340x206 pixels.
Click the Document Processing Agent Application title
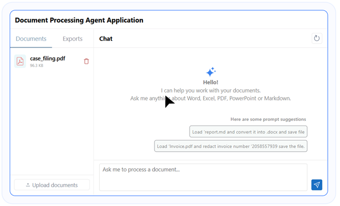pos(79,20)
